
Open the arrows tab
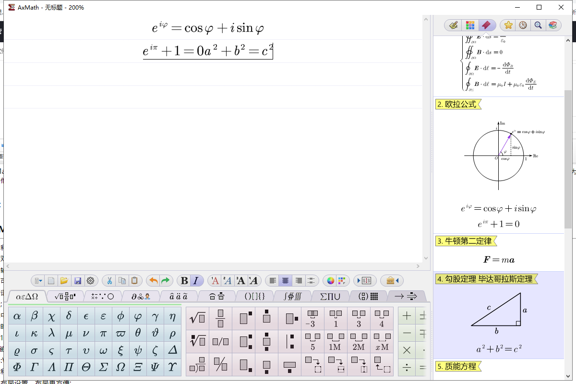point(406,296)
